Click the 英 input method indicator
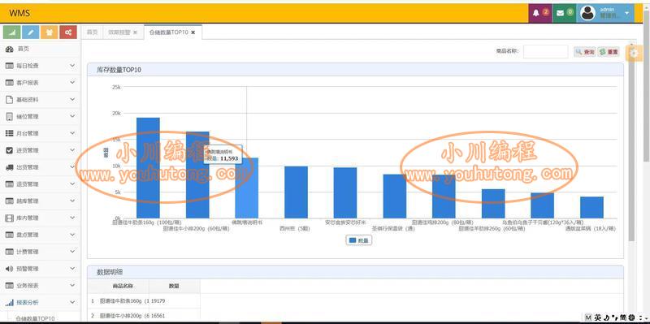 click(597, 318)
